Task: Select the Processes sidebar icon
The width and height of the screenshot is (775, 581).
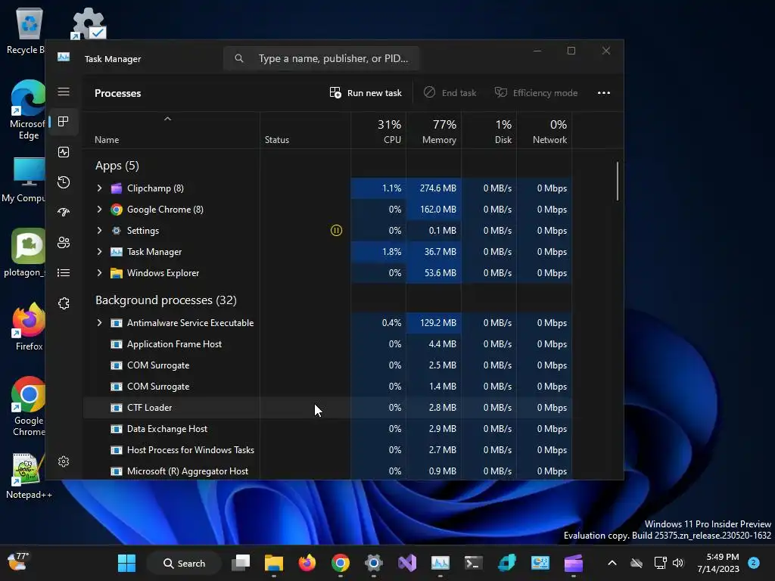Action: [x=64, y=122]
